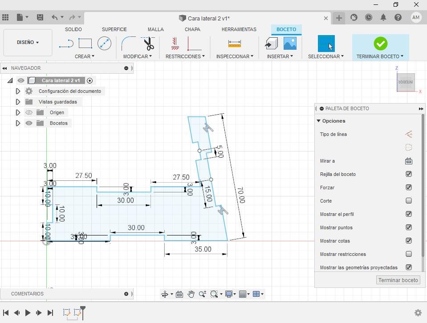Switch to the SOLIDO tab
Viewport: 427px width, 323px height.
click(x=73, y=29)
